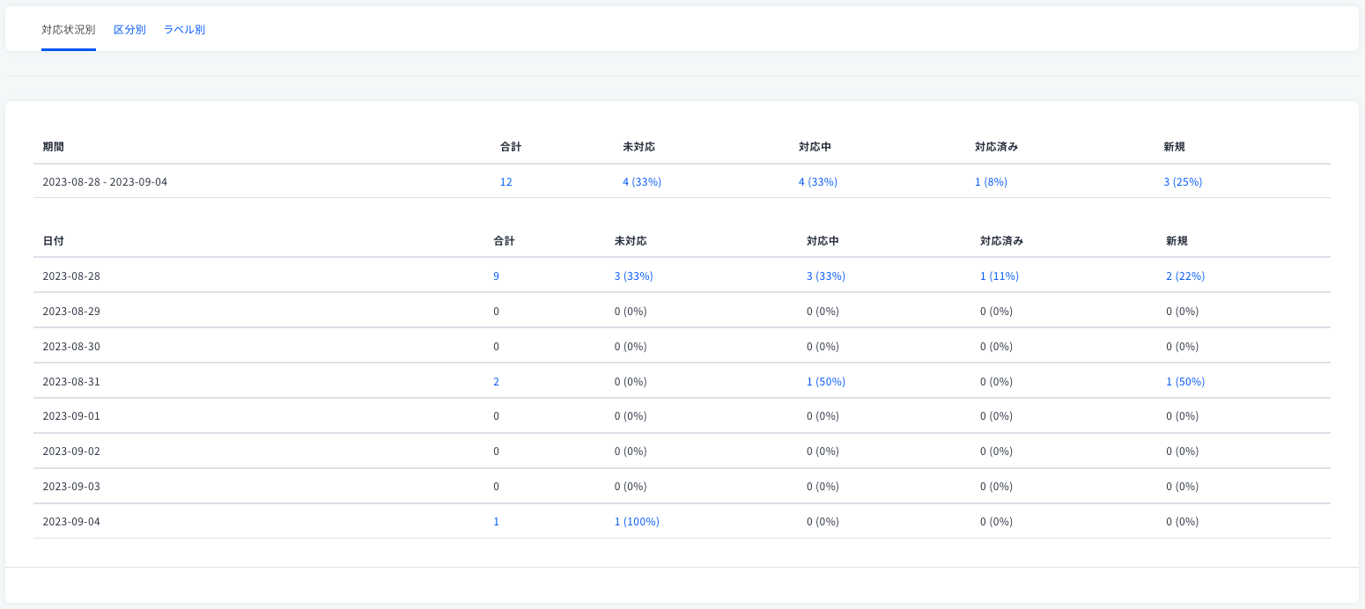Select the ラベル別 tab

184,30
